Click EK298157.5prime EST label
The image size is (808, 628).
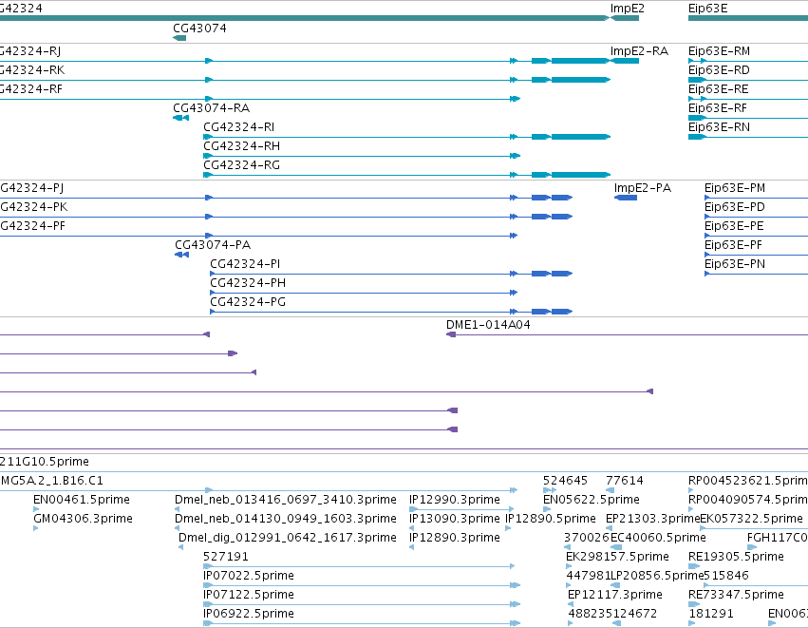tap(617, 558)
